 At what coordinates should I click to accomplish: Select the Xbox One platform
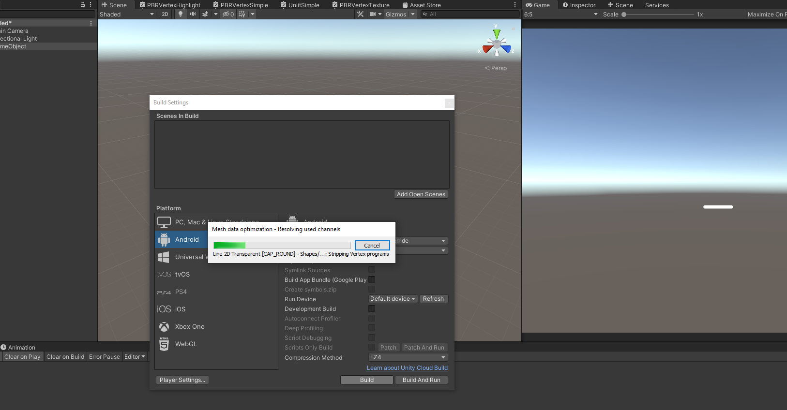pos(216,327)
